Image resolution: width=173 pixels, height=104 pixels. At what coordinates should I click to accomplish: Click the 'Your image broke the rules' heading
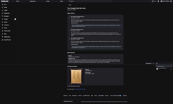tap(76, 8)
